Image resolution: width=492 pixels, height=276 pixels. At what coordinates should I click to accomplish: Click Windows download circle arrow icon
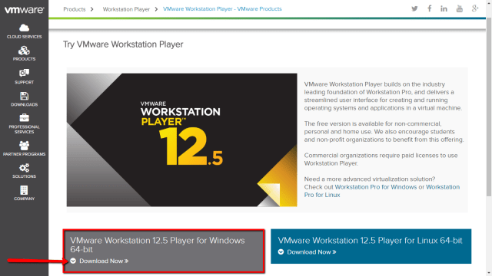tap(73, 261)
